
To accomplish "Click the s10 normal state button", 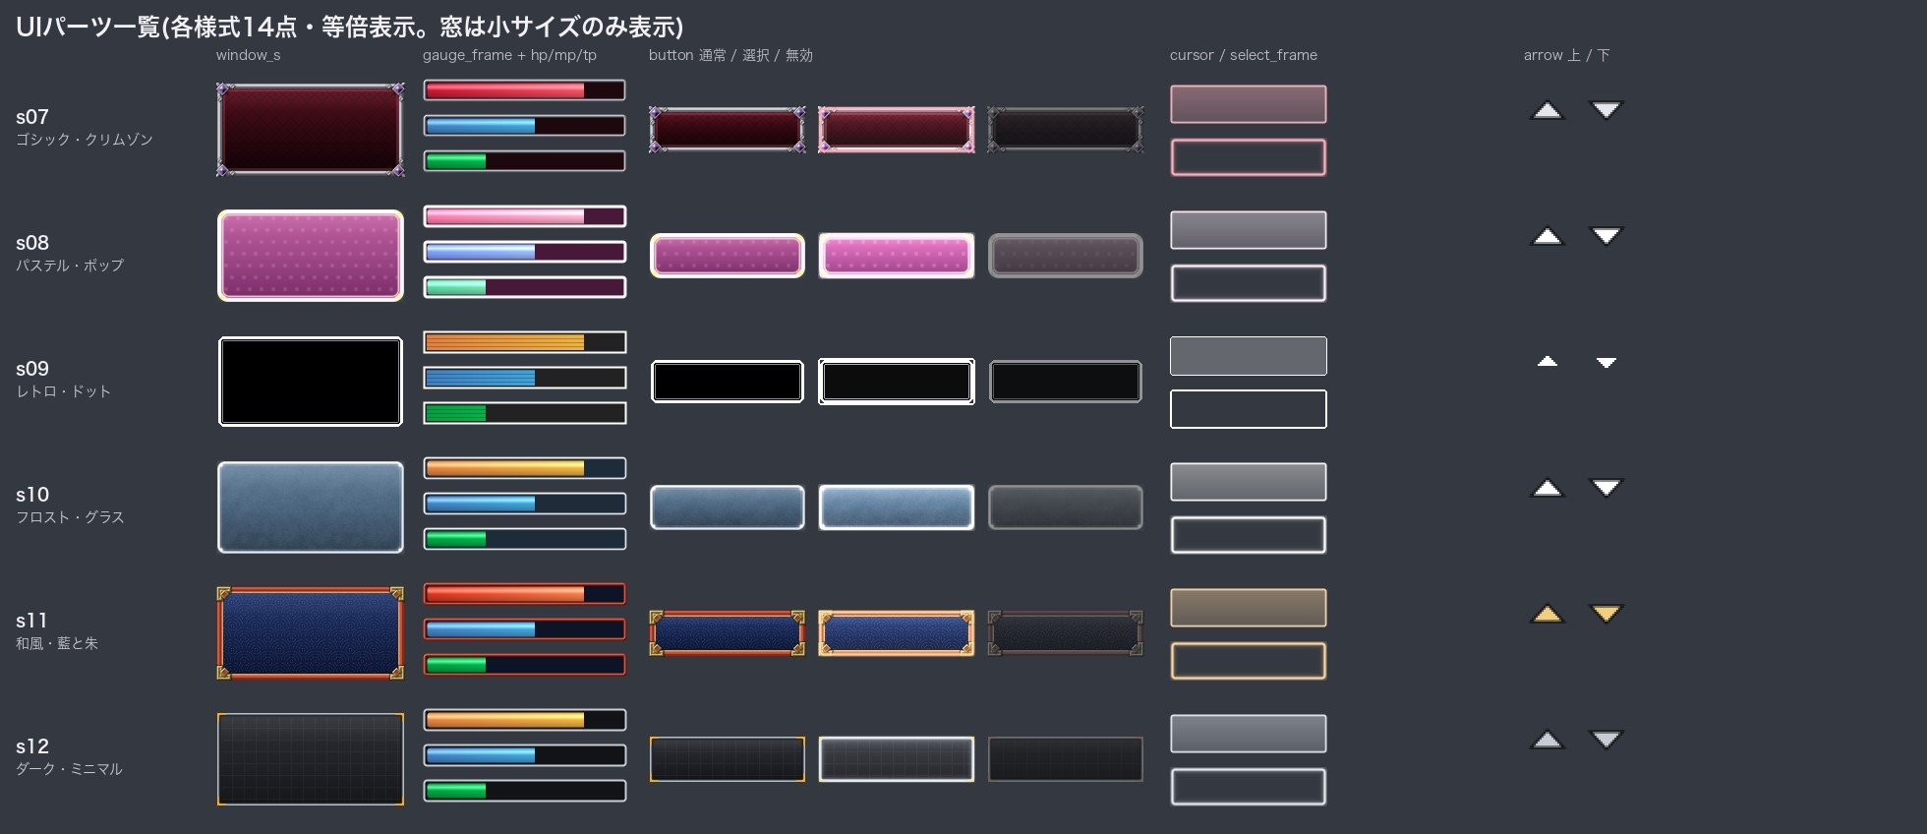I will (x=728, y=507).
